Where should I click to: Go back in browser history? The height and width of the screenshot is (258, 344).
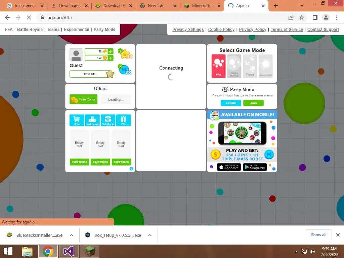pos(7,17)
